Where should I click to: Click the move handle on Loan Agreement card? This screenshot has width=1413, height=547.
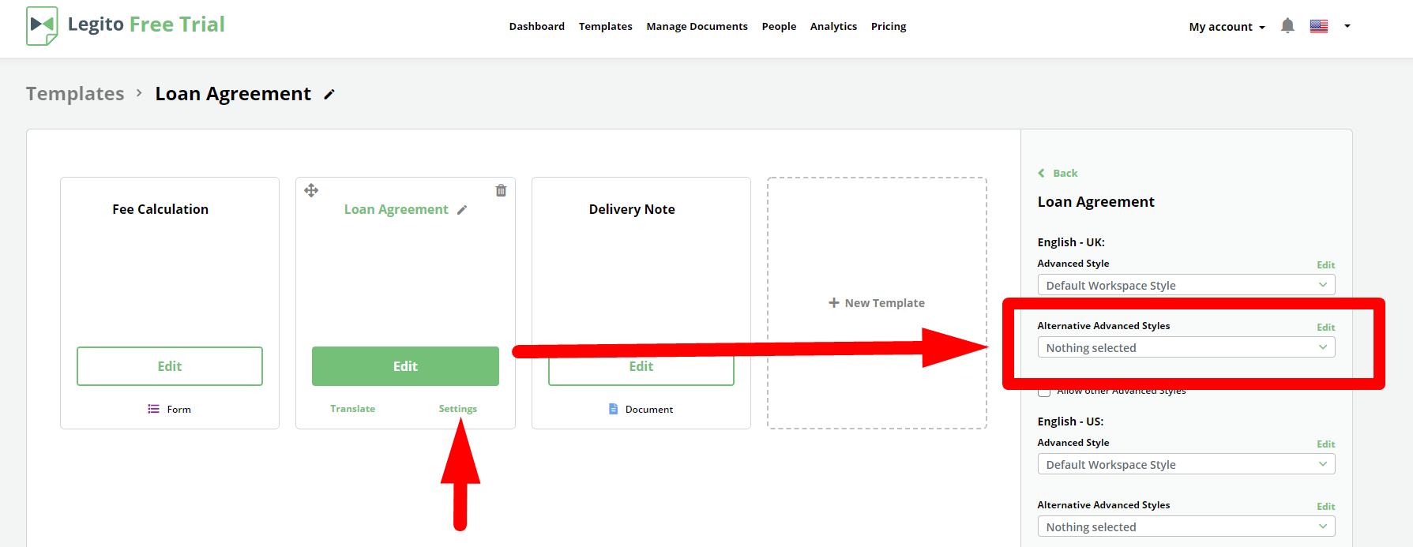coord(311,190)
